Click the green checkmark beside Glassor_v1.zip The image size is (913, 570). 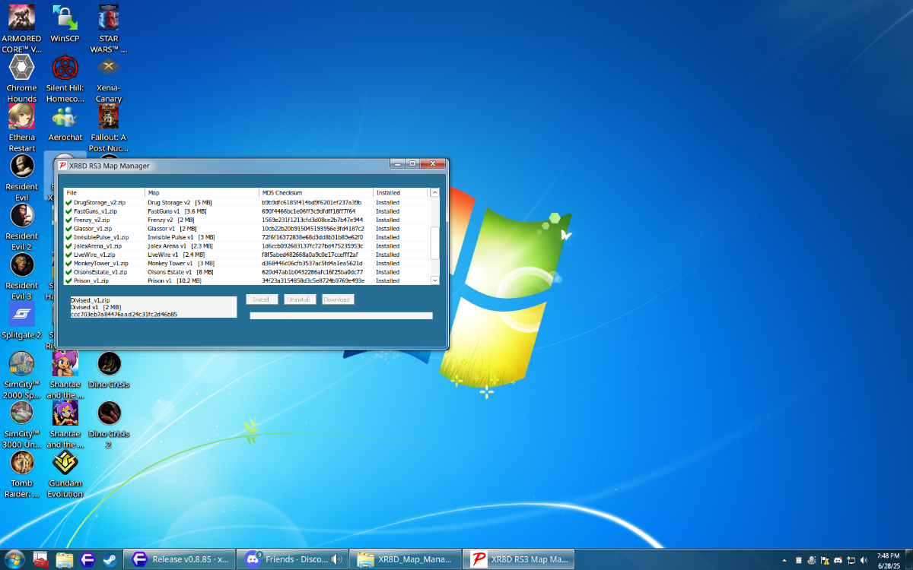(68, 229)
